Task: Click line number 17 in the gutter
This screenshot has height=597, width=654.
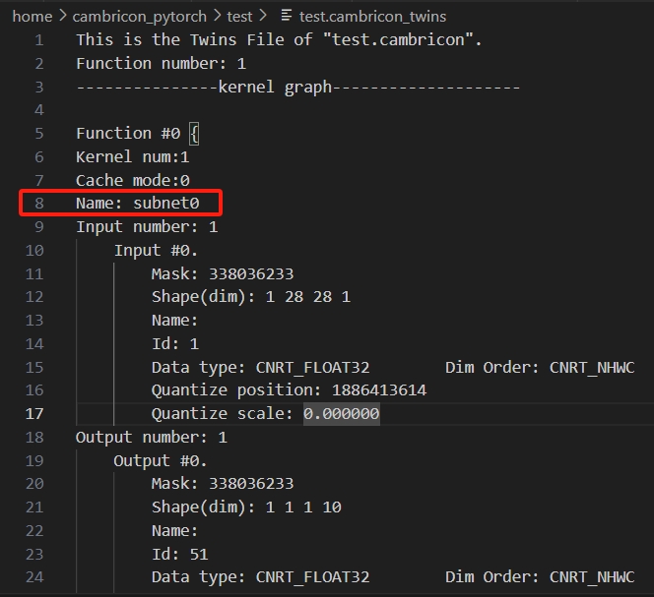Action: point(35,414)
